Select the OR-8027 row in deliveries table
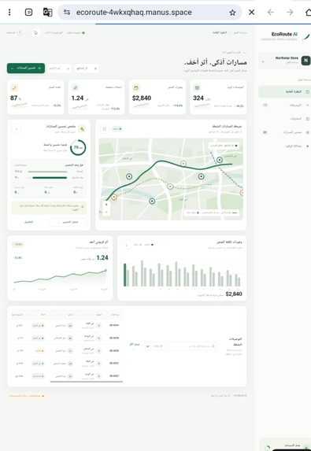The width and height of the screenshot is (311, 451). (x=67, y=376)
